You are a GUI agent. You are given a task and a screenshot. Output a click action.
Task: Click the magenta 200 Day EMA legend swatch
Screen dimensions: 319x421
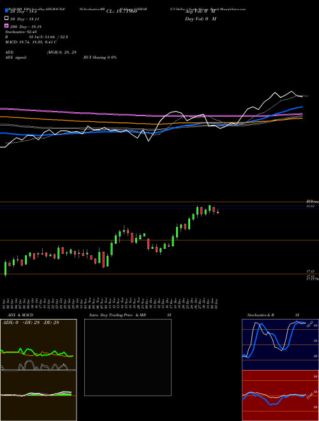[x=6, y=26]
